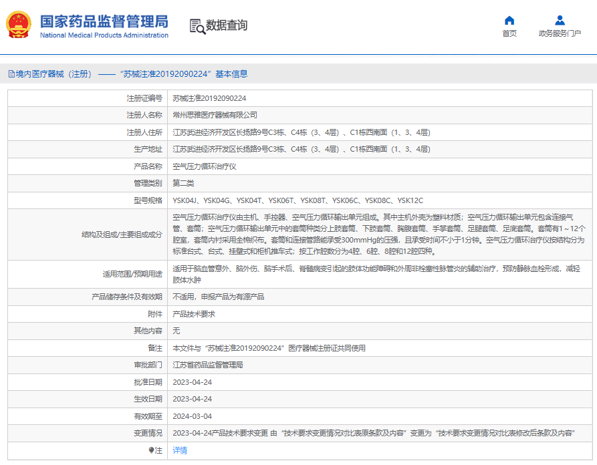Click the 国家药品监督管理局 title
597x465 pixels.
point(104,21)
